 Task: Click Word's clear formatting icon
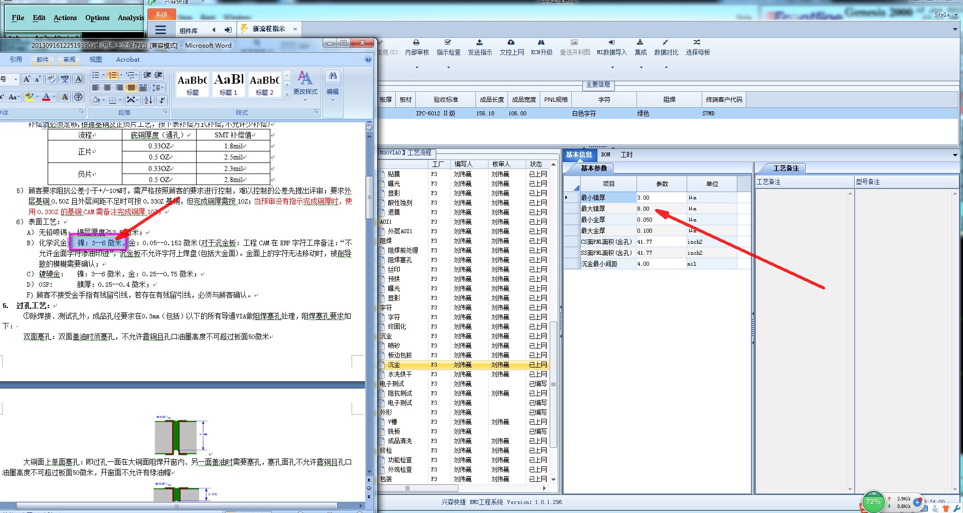pyautogui.click(x=51, y=79)
